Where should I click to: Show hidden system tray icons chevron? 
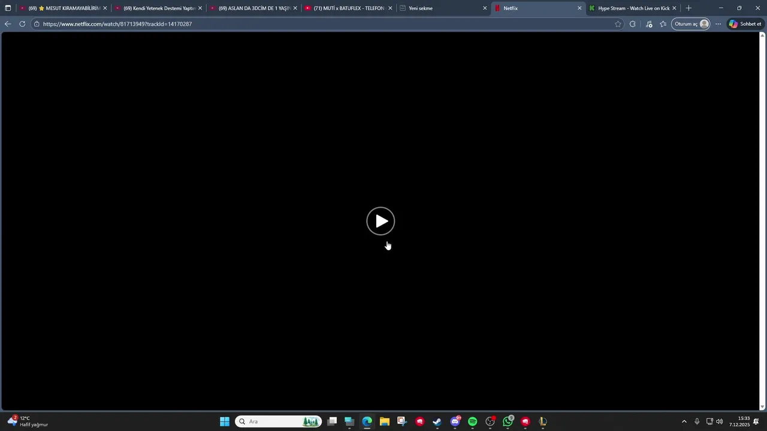pyautogui.click(x=684, y=421)
